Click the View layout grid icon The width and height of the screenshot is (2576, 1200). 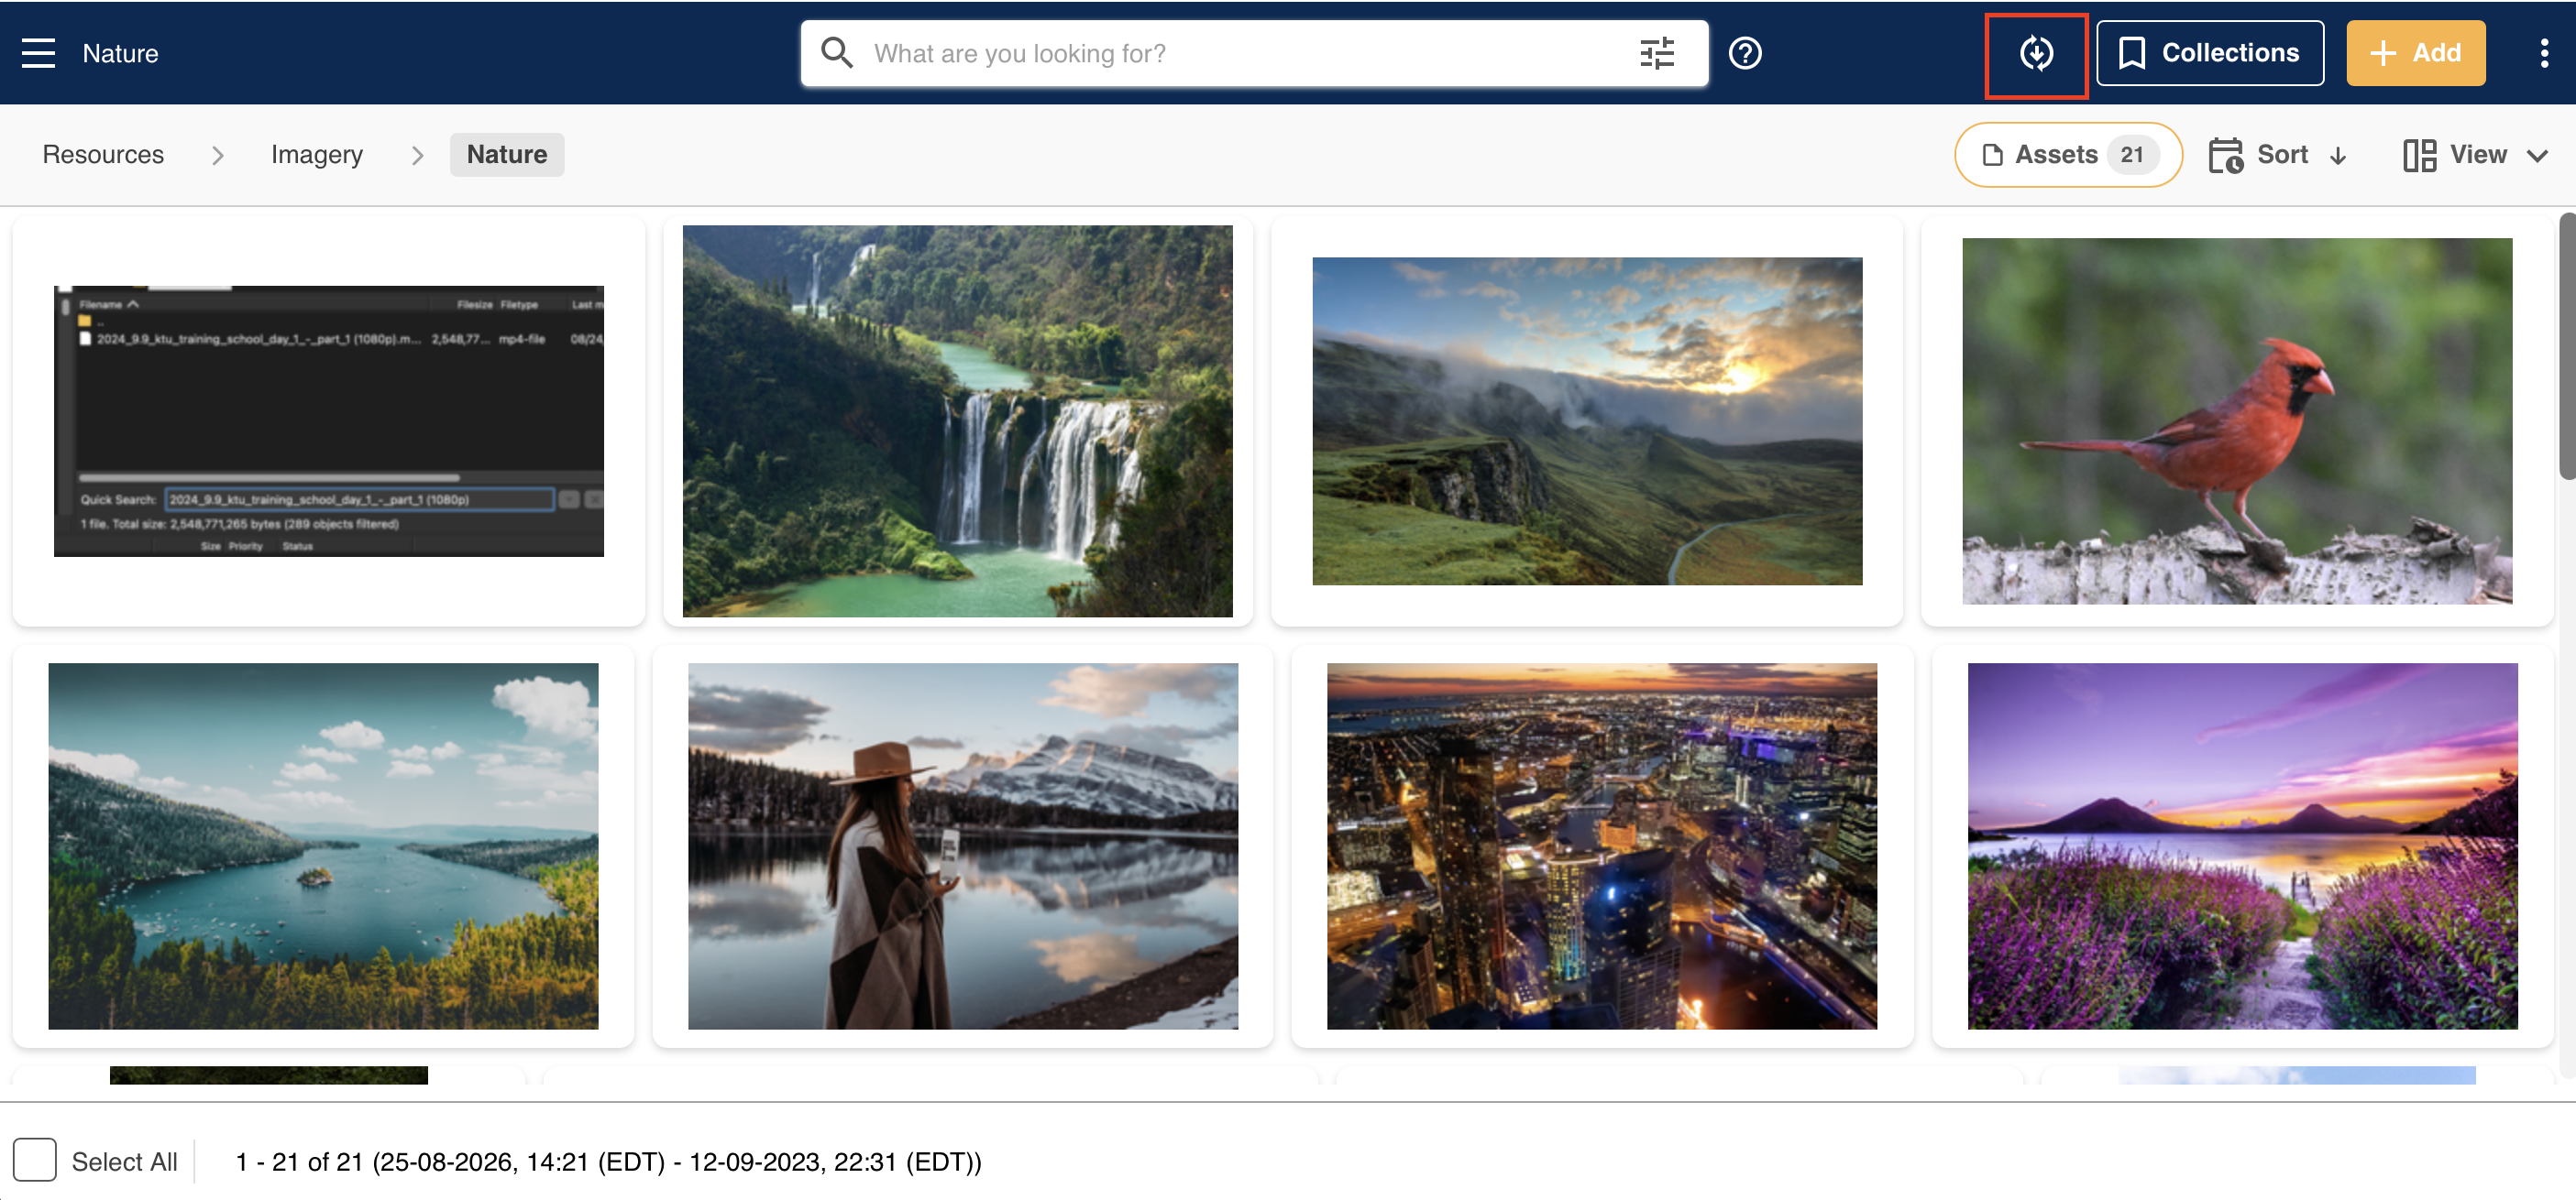point(2419,155)
